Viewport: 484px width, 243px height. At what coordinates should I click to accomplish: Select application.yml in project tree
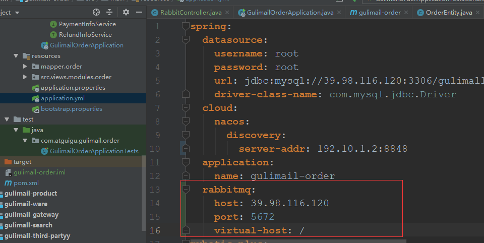63,98
